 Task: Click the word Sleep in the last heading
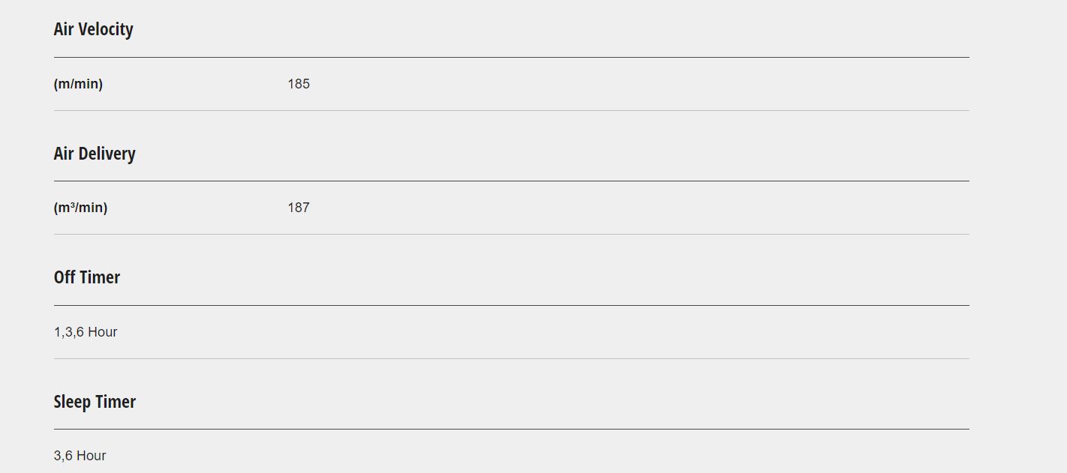(x=72, y=402)
